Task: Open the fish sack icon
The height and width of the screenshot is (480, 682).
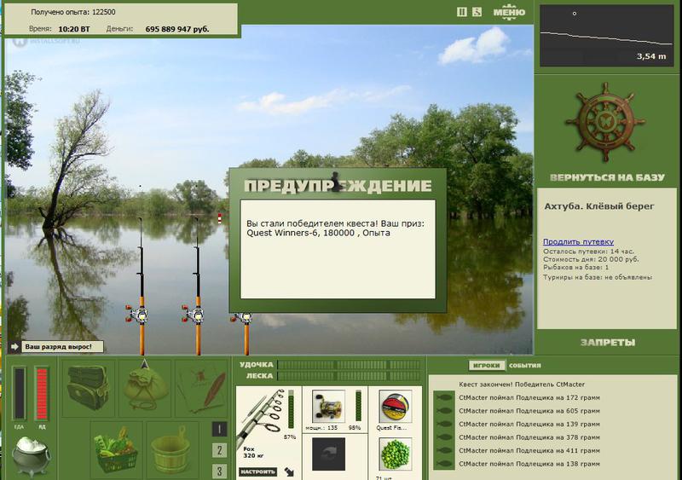Action: (145, 388)
